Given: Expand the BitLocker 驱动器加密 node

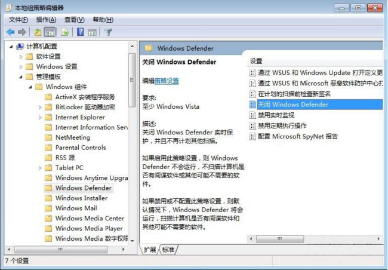Looking at the screenshot, I should point(41,107).
